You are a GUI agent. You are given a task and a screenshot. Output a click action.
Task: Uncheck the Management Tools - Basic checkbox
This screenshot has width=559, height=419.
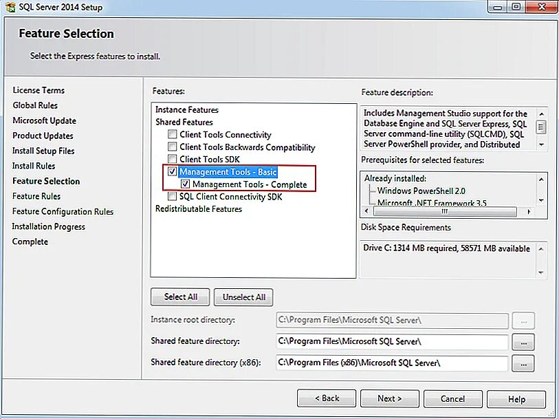pos(172,171)
